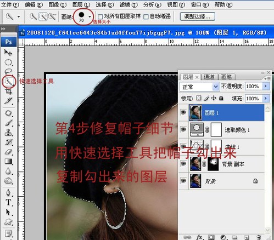Select the Eraser tool
274x240 pixels.
(8, 152)
